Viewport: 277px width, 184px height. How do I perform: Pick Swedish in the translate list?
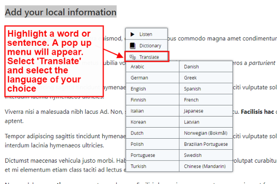point(206,155)
